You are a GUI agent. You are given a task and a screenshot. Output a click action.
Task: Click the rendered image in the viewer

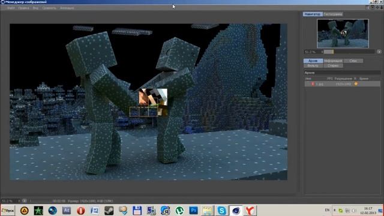click(x=148, y=102)
